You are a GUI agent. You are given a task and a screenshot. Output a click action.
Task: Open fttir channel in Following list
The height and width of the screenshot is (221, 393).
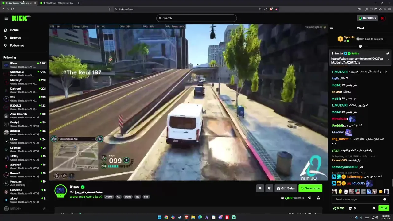click(24, 99)
